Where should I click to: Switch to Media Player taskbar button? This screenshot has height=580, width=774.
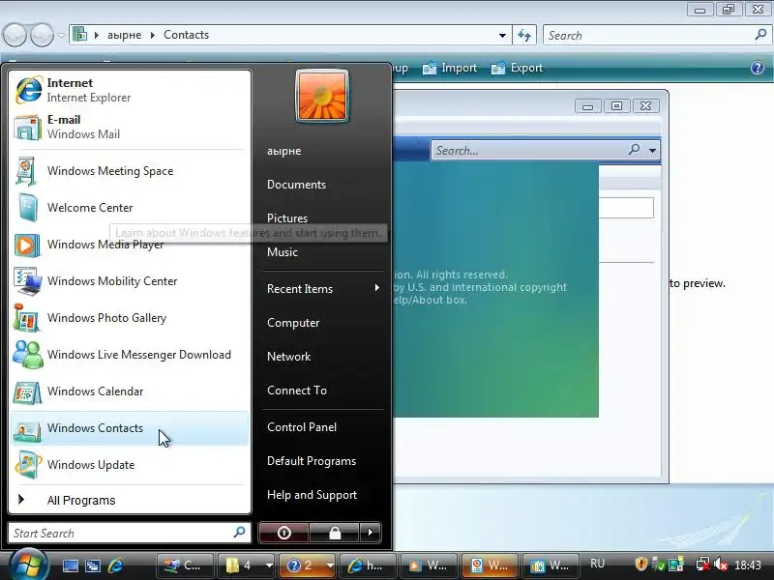tap(429, 565)
